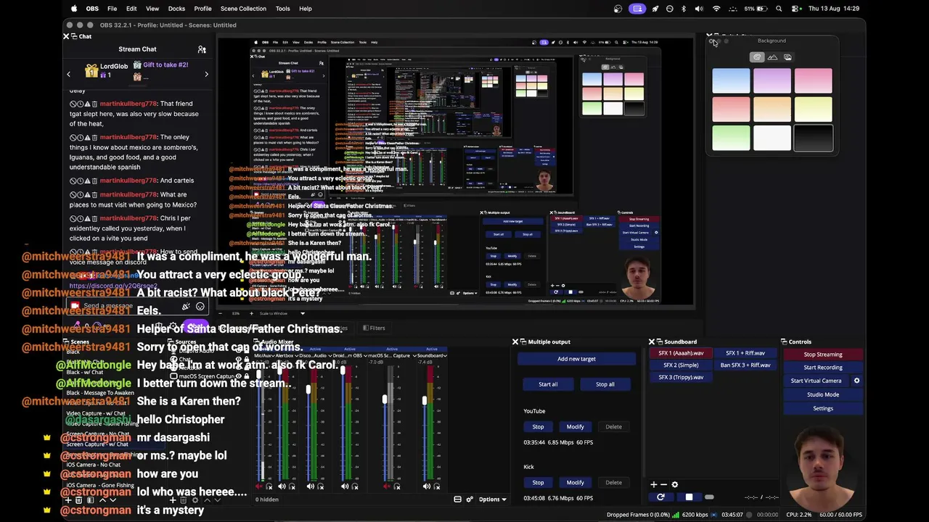Image resolution: width=929 pixels, height=522 pixels.
Task: Open the volume control in the menu bar
Action: (x=698, y=9)
